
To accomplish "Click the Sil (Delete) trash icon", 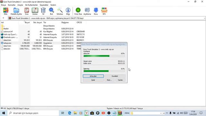I will pos(43,11).
